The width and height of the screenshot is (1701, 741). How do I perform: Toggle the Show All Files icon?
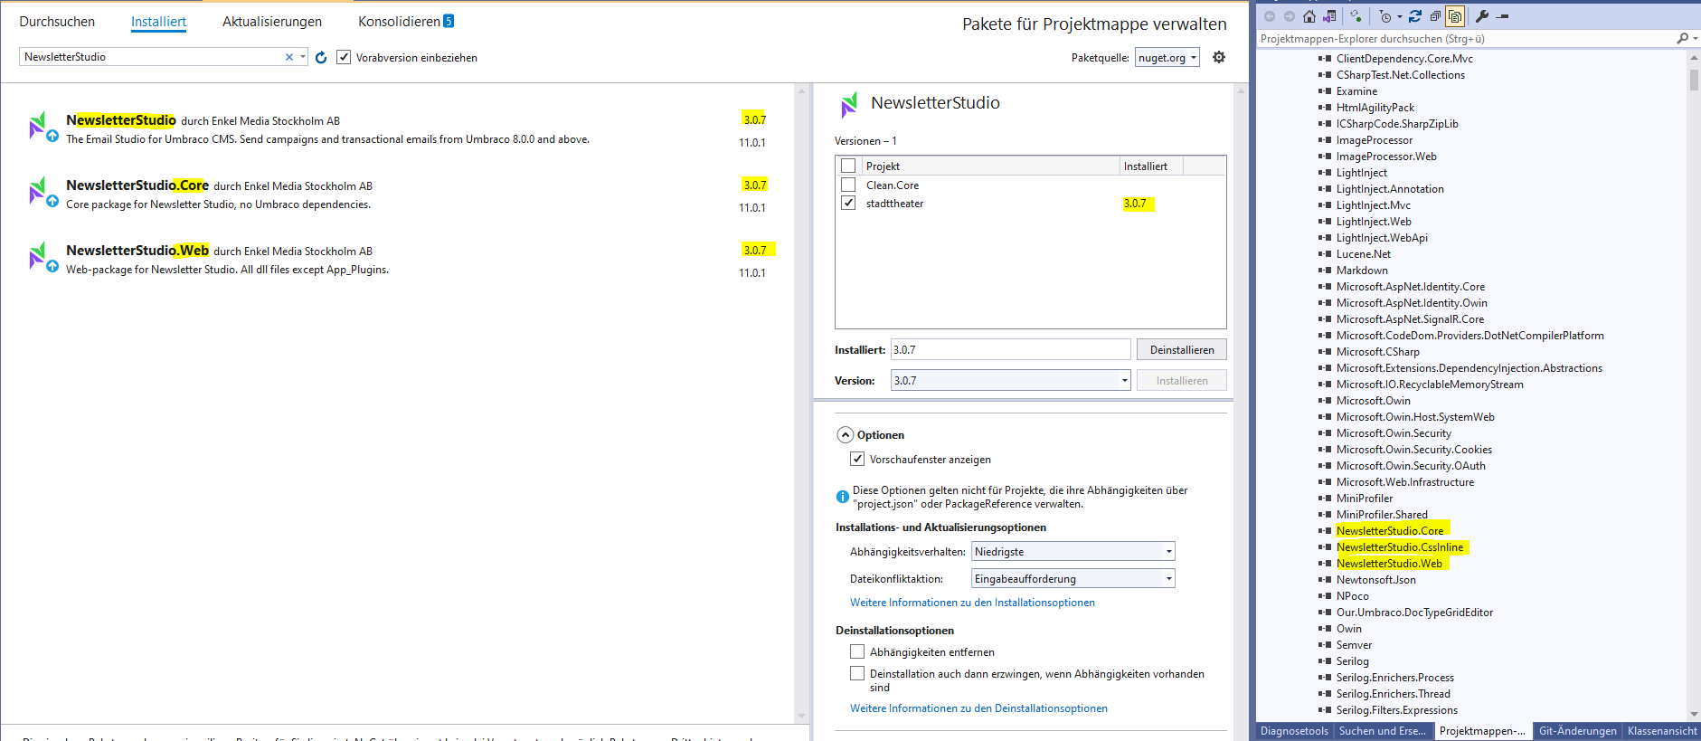coord(1455,16)
